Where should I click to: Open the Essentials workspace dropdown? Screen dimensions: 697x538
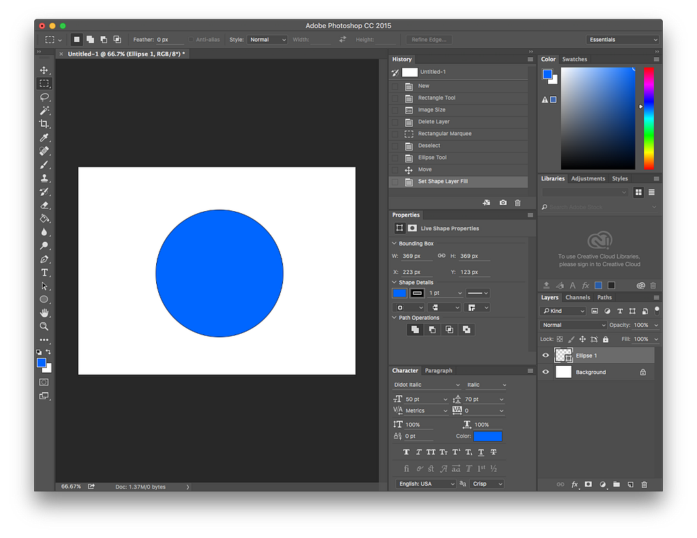(622, 40)
